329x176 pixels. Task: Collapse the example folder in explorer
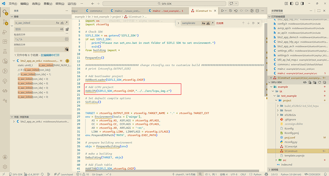(x=271, y=87)
